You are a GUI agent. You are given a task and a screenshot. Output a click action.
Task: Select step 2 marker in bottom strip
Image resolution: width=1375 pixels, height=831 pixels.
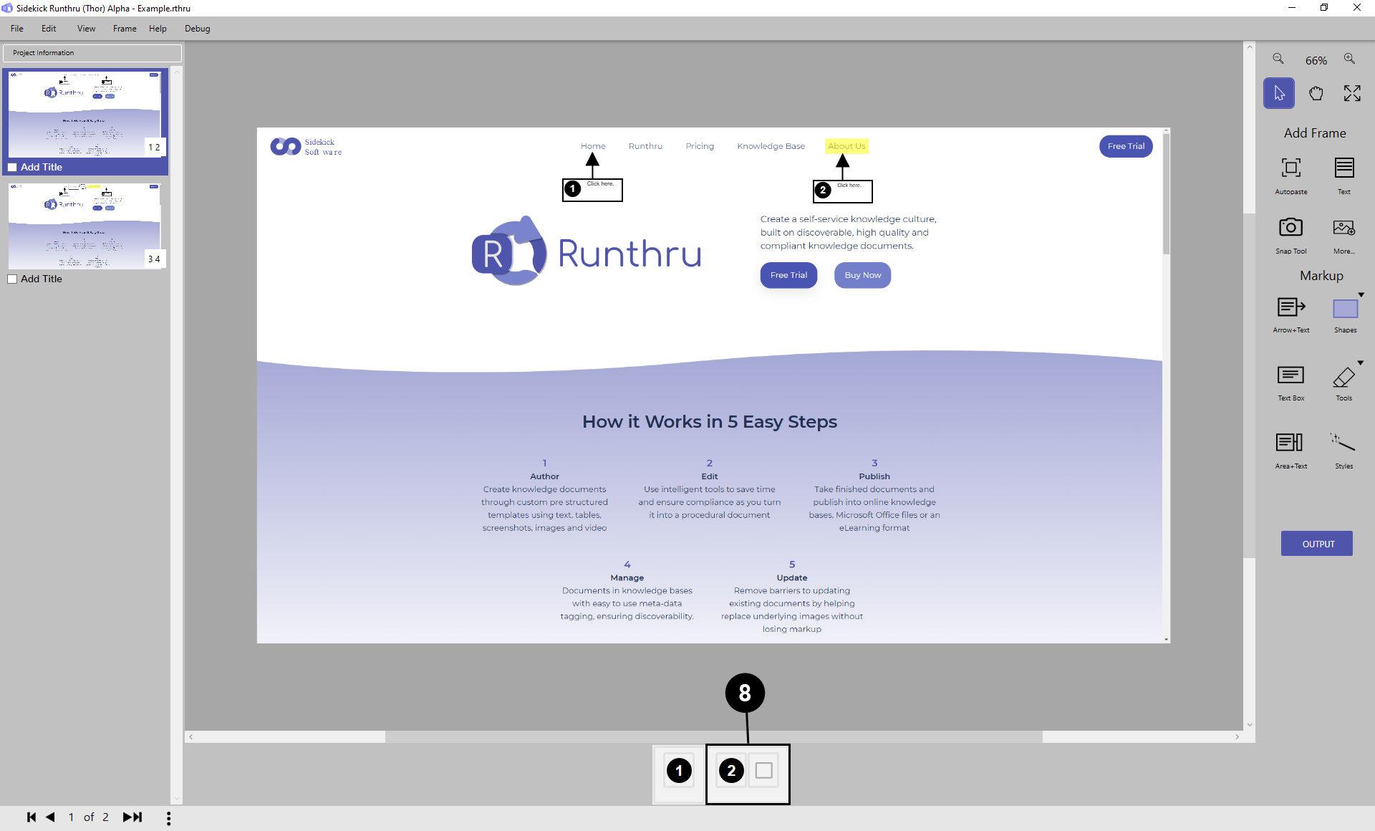point(731,771)
